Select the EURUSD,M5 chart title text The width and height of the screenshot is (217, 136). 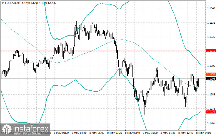[x=12, y=3]
